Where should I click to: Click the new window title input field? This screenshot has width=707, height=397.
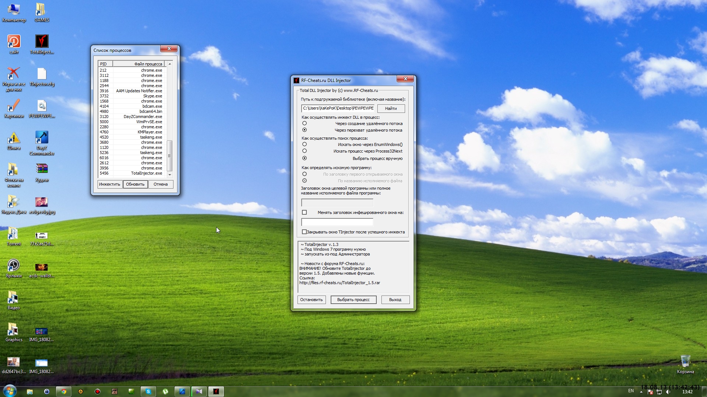337,222
